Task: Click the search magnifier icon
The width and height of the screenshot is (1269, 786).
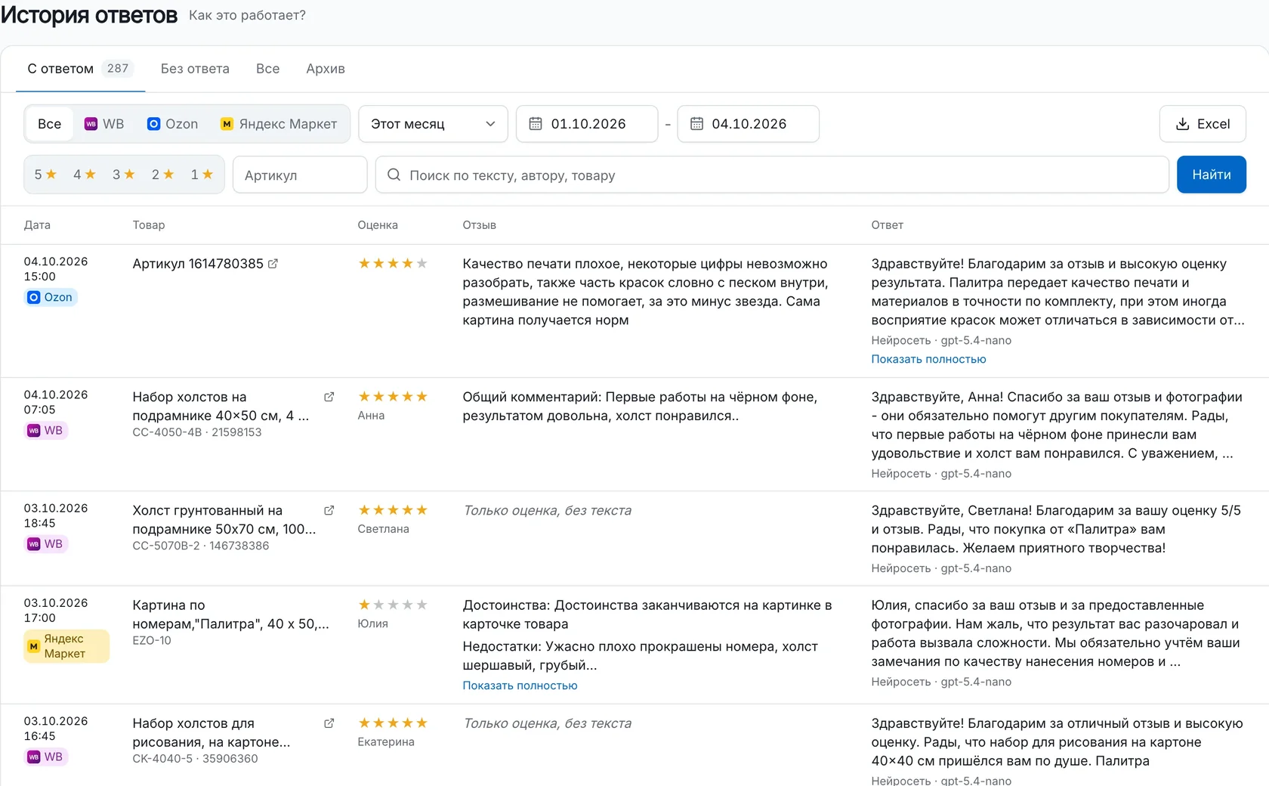Action: [394, 175]
